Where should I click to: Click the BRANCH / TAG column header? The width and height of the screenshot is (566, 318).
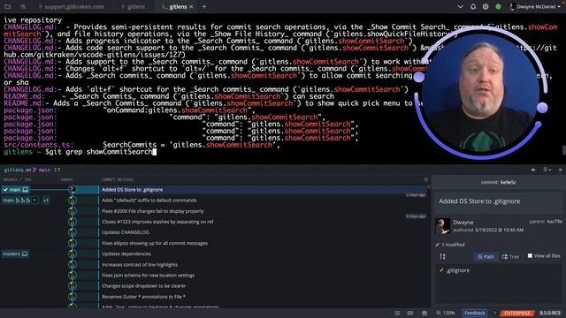point(18,179)
